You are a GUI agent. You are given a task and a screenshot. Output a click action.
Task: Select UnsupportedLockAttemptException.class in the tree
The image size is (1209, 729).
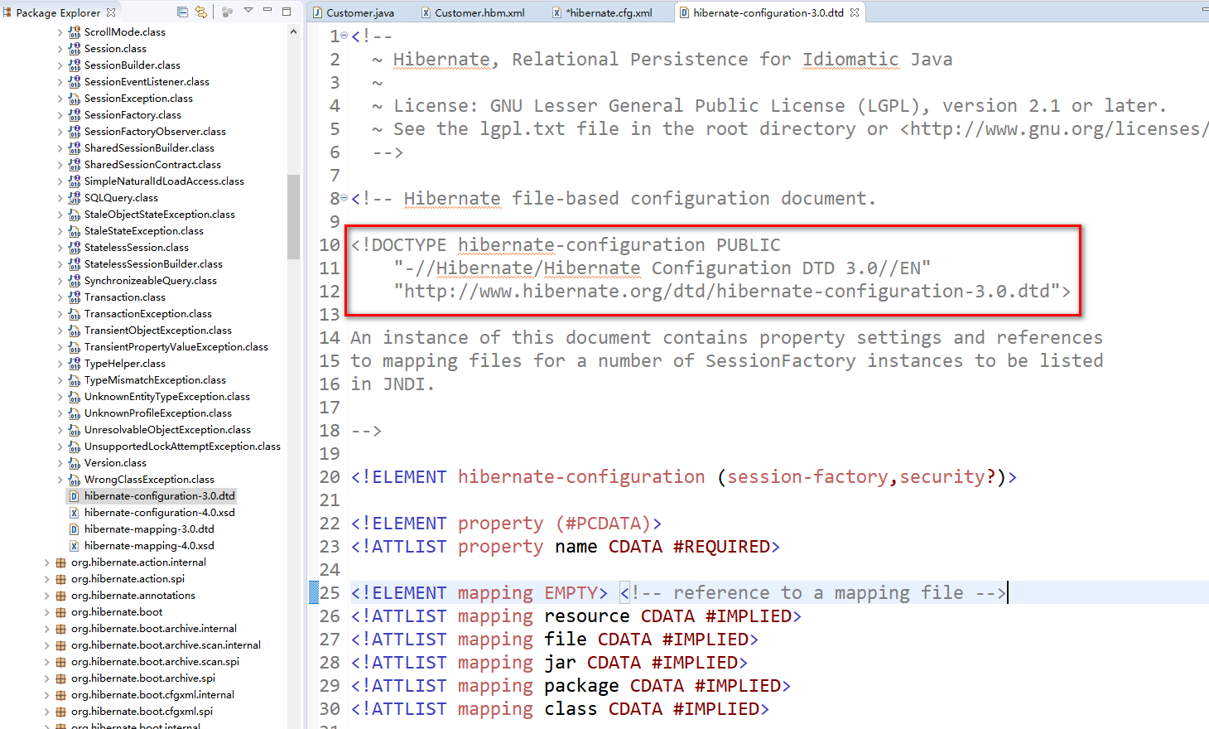pos(182,447)
